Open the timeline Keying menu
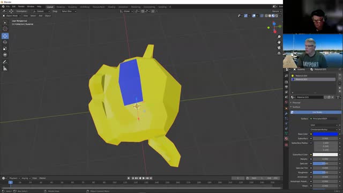This screenshot has height=193, width=343. coord(26,178)
